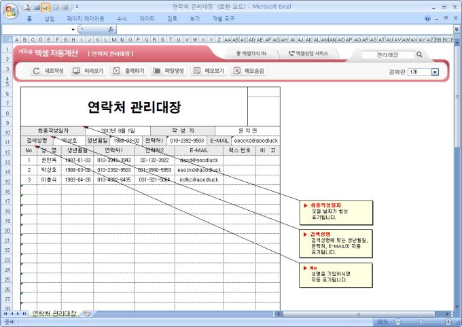
Task: Click quick access print preview icon
Action: pos(27,7)
